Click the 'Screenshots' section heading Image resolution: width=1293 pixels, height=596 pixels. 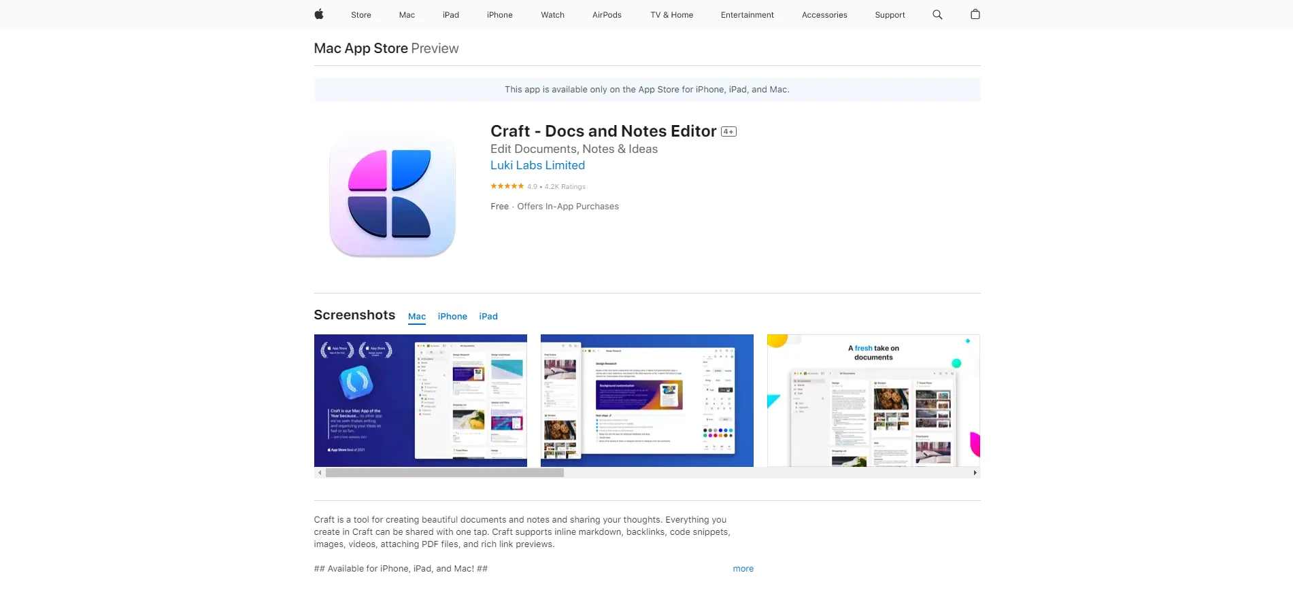(354, 315)
